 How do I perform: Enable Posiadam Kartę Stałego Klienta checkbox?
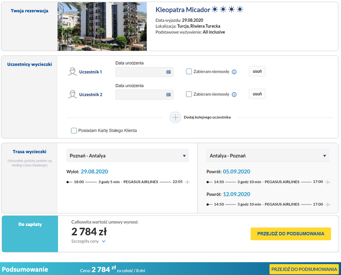pyautogui.click(x=74, y=130)
